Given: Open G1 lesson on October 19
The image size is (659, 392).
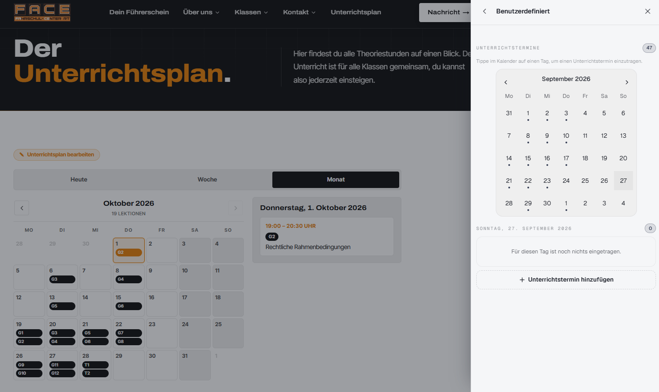Looking at the screenshot, I should coord(29,333).
